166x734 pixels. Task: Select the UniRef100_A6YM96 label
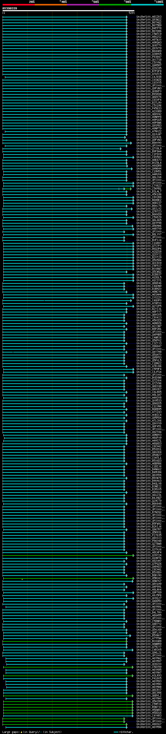[x=149, y=727]
